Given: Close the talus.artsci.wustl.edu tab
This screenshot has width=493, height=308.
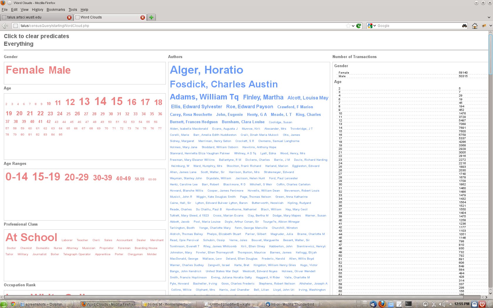Looking at the screenshot, I should click(x=69, y=17).
